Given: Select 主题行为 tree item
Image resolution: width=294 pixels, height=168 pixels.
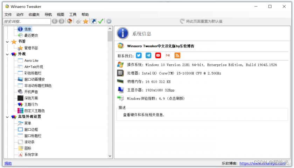Looking at the screenshot, I should point(31,104).
